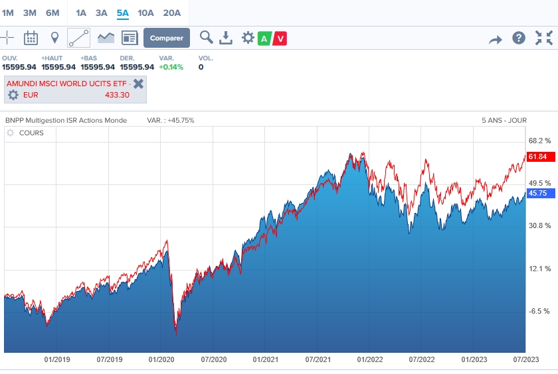Open AMUNDI comparison series settings gear
Viewport: 558px width, 374px height.
tap(13, 95)
